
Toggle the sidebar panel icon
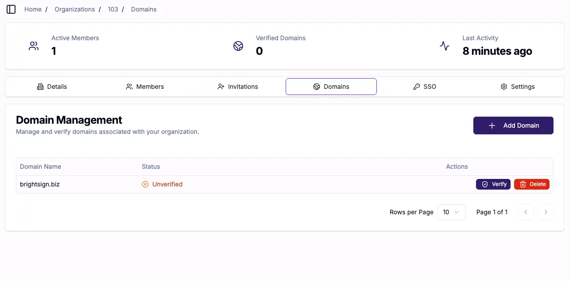11,9
